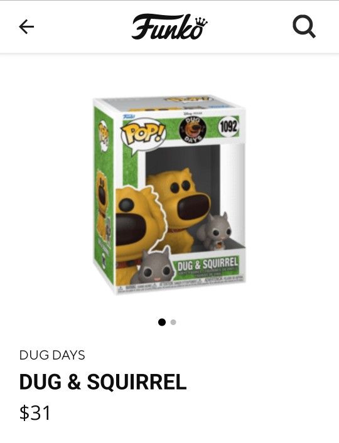The image size is (339, 443).
Task: Tap the warning text strip on box bottom
Action: tap(181, 286)
